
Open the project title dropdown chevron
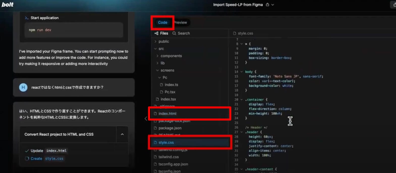273,5
